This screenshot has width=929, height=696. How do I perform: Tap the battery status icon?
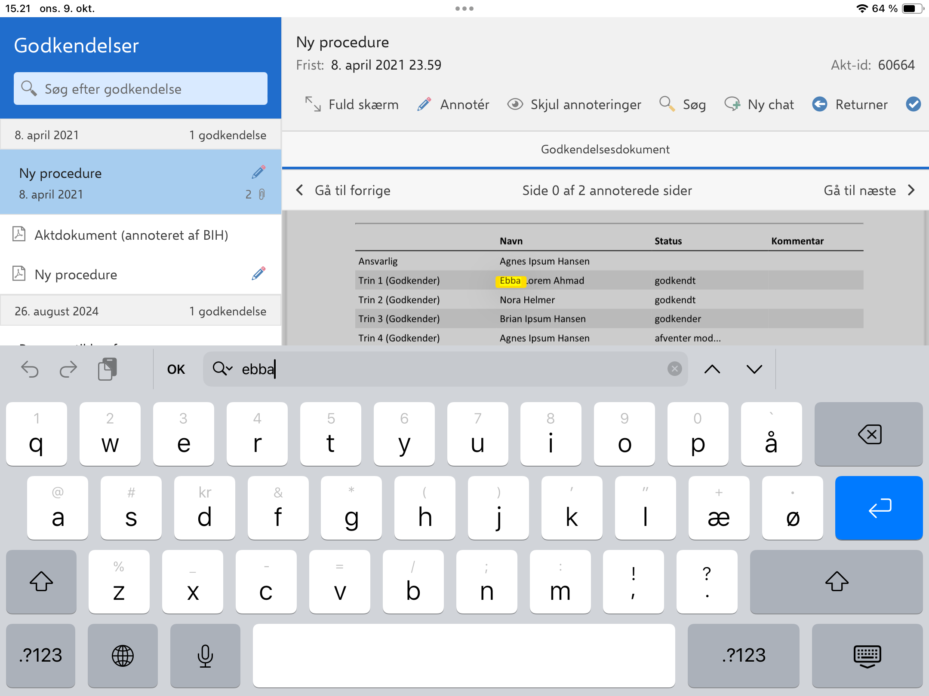pos(913,9)
